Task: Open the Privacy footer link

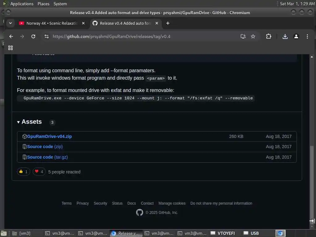Action: (83, 203)
